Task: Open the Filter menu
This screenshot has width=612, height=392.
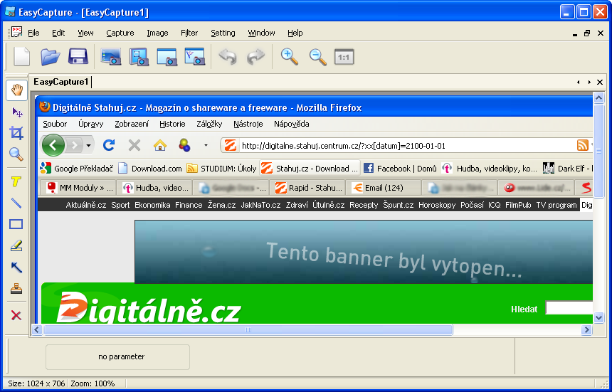Action: (189, 33)
